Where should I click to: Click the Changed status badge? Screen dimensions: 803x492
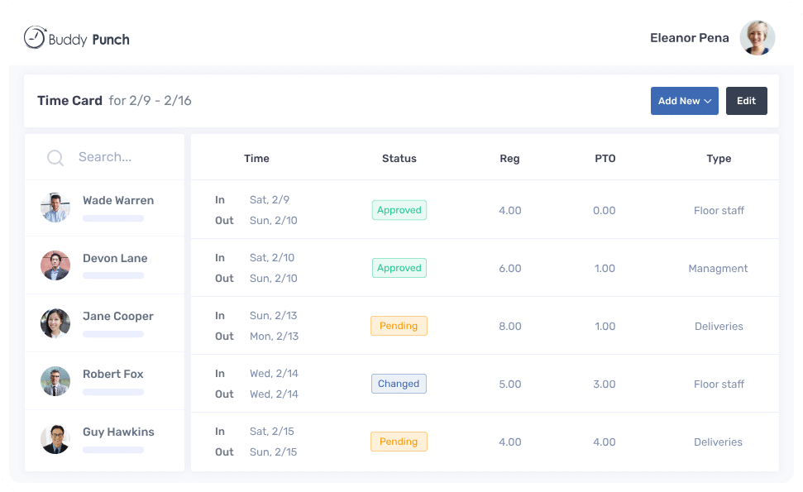point(399,384)
